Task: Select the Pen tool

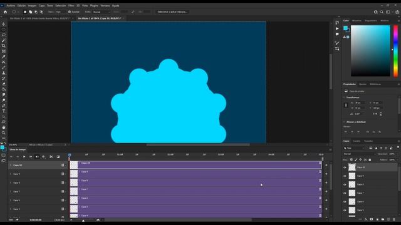Action: (4, 106)
